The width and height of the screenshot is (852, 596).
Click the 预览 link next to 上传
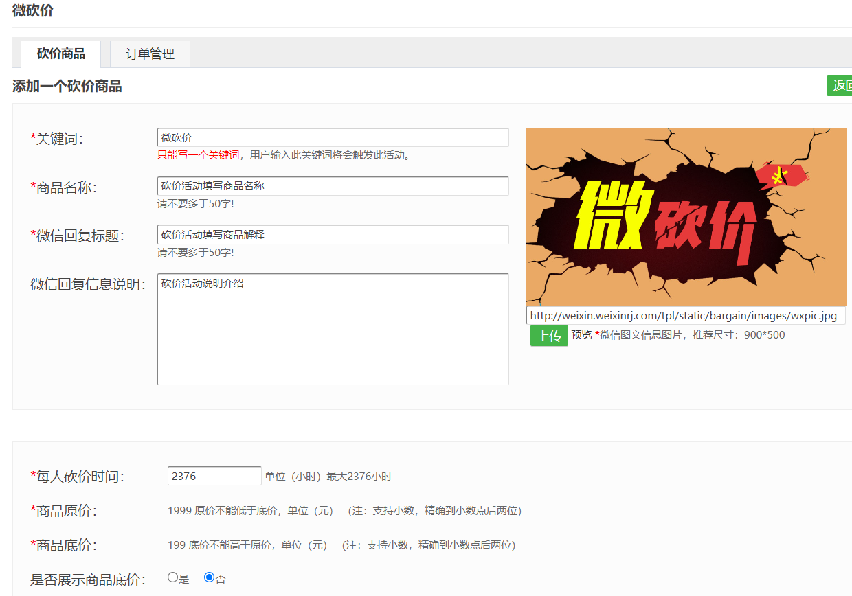coord(581,335)
